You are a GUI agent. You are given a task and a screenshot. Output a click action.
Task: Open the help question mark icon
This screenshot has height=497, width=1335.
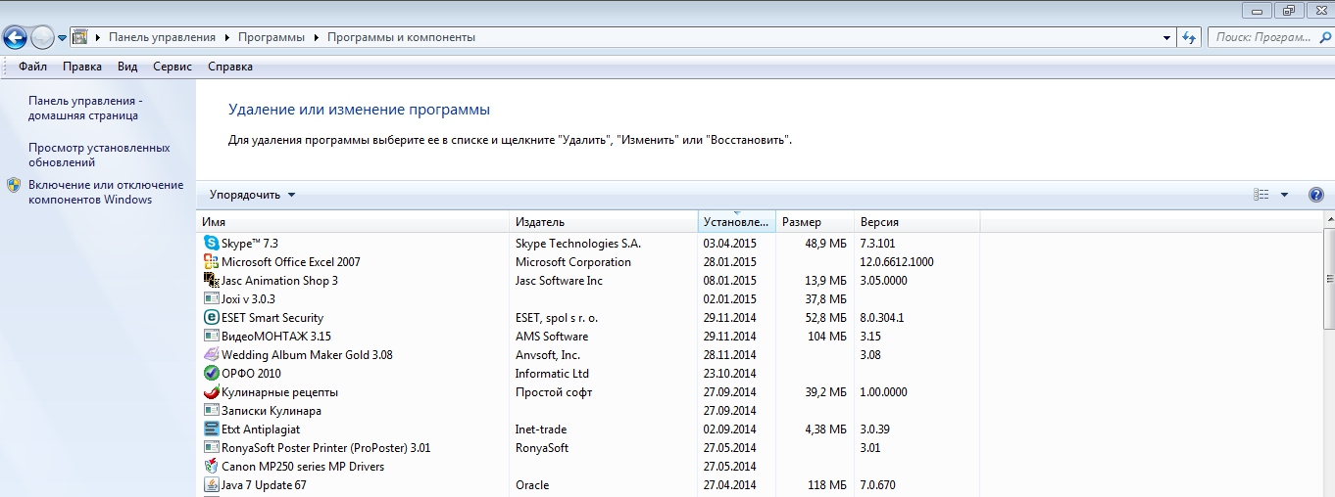1316,195
